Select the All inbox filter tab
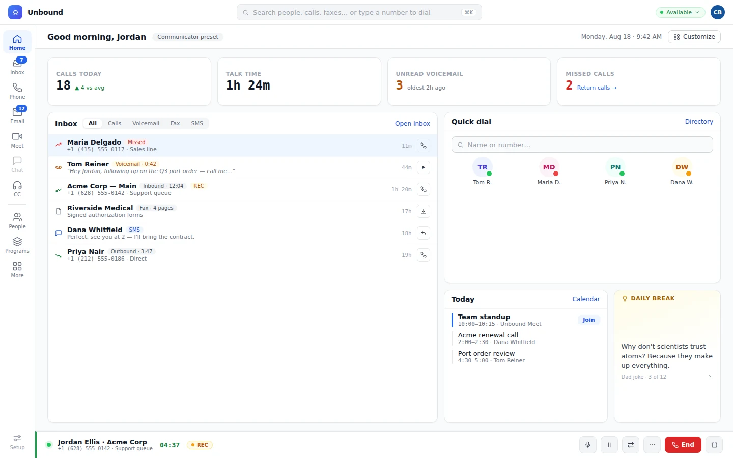 tap(93, 123)
